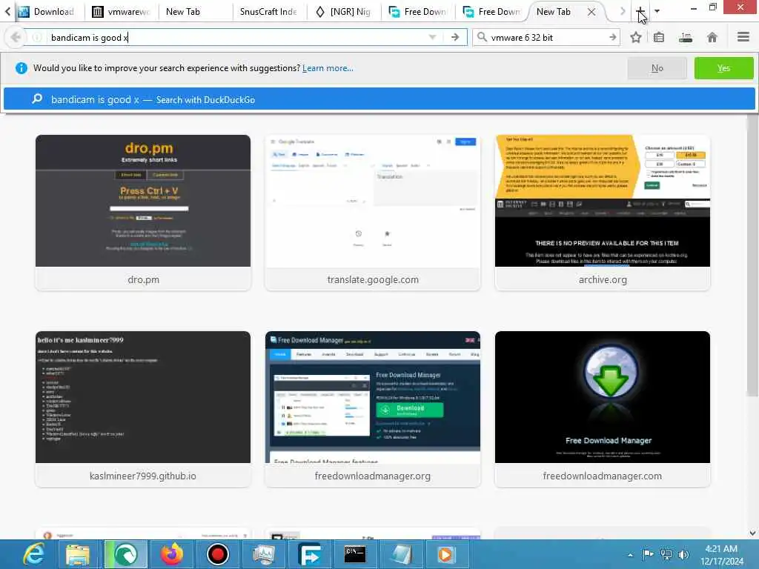Viewport: 759px width, 569px height.
Task: Open a new tab with plus button
Action: (x=640, y=11)
